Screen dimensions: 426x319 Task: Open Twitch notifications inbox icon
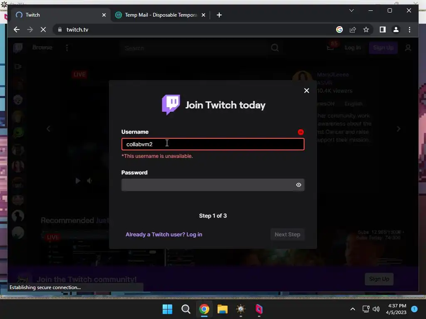point(330,48)
